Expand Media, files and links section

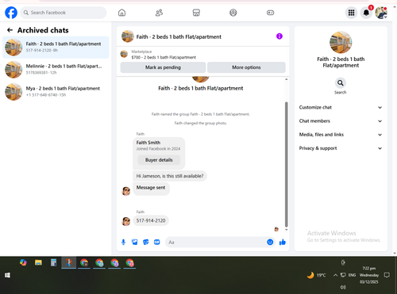(x=341, y=135)
